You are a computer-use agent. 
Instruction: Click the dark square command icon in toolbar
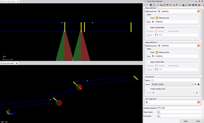(151, 5)
